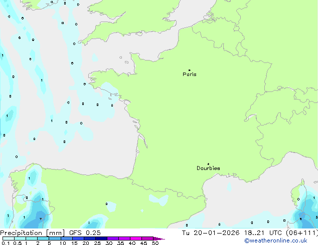
Task: Click the legend overflow arrow beyond 50
Action: [159, 238]
